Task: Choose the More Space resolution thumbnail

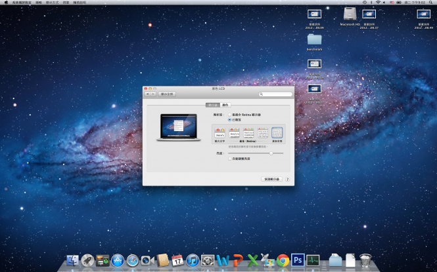Action: [x=277, y=133]
